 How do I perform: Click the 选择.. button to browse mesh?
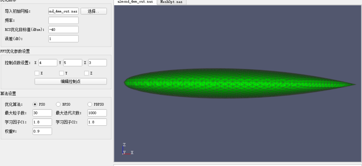pos(94,11)
